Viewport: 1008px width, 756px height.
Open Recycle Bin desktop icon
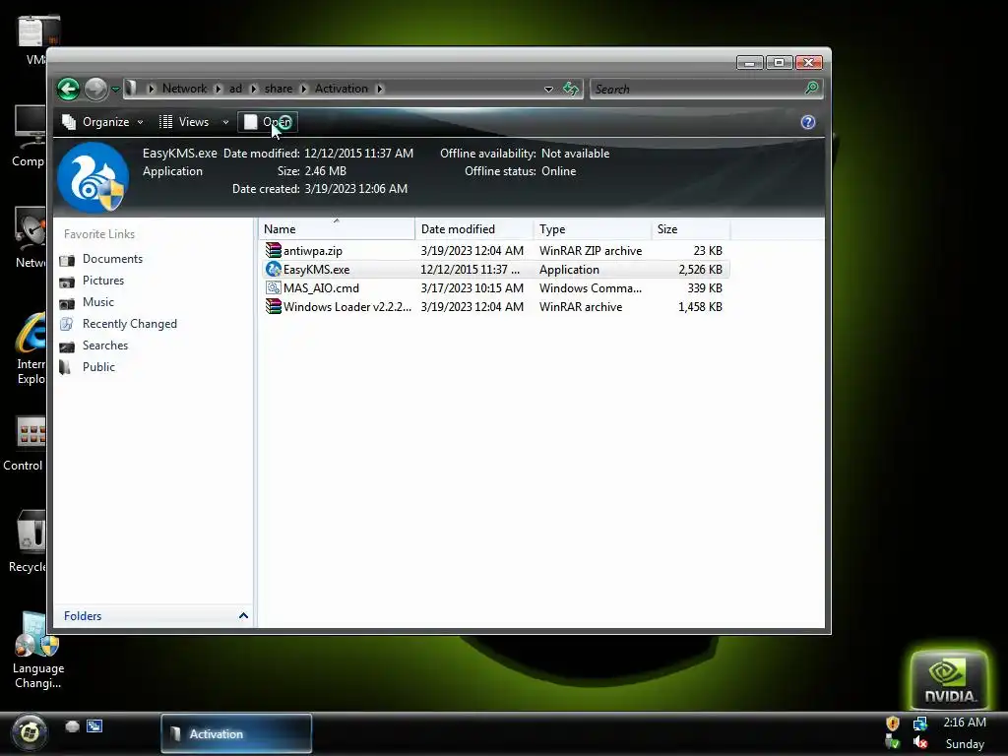(x=29, y=541)
